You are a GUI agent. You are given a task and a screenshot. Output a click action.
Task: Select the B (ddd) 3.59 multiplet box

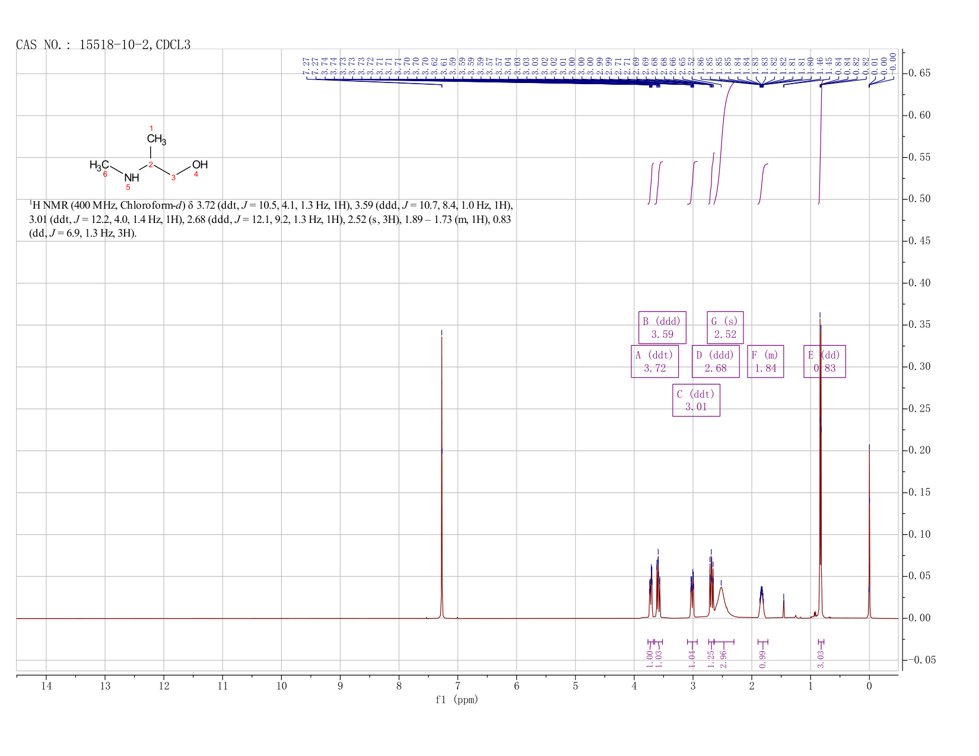[x=662, y=327]
